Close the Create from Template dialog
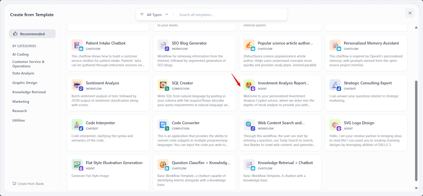423x196 pixels. point(410,13)
